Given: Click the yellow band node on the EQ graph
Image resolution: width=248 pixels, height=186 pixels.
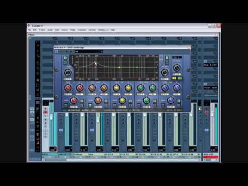Looking at the screenshot, I should click(x=119, y=67).
